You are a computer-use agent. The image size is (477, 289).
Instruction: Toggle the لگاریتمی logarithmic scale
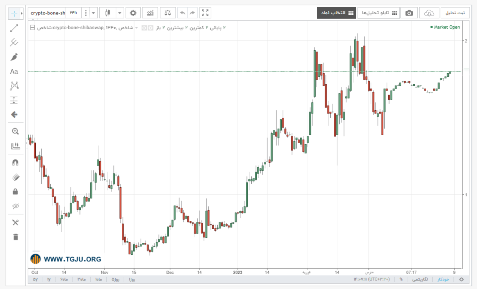pyautogui.click(x=420, y=279)
